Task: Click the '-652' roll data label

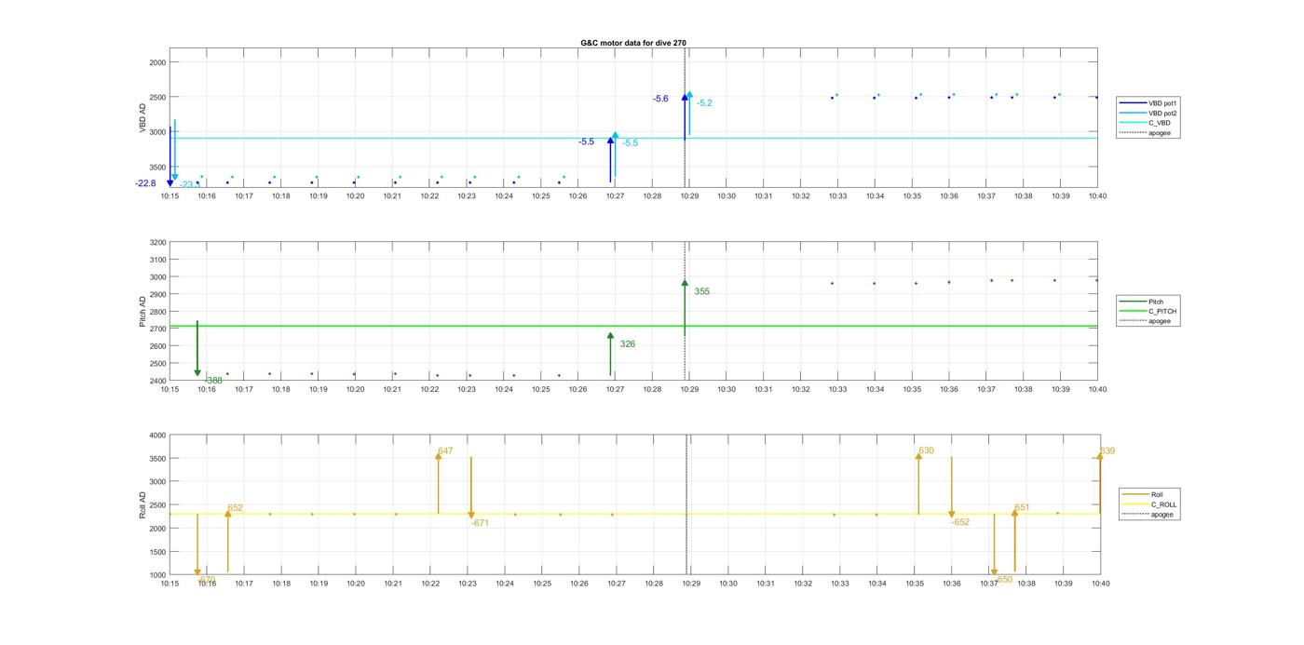Action: [960, 522]
